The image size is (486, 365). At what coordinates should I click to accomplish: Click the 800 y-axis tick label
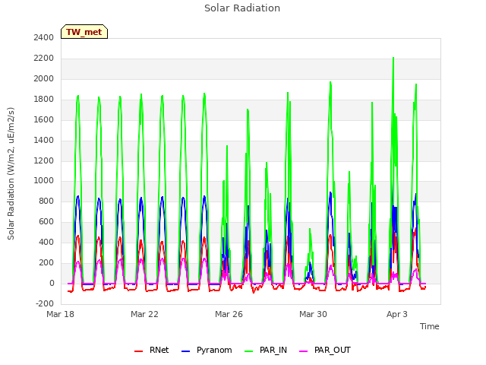click(x=46, y=202)
